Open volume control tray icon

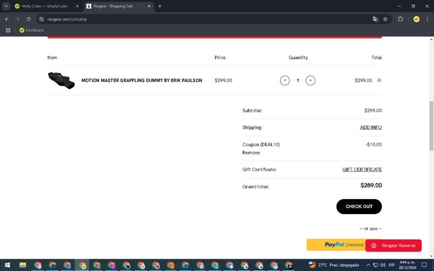coord(383,265)
